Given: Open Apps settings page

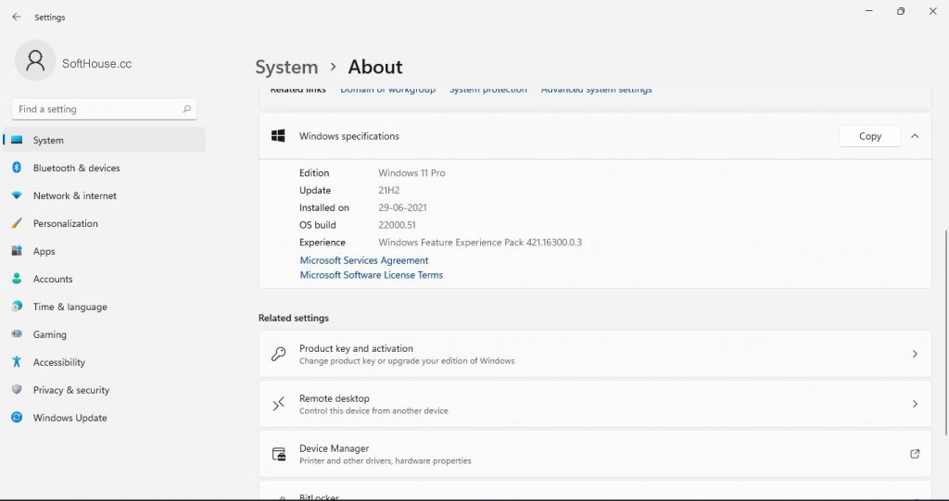Looking at the screenshot, I should click(x=104, y=251).
